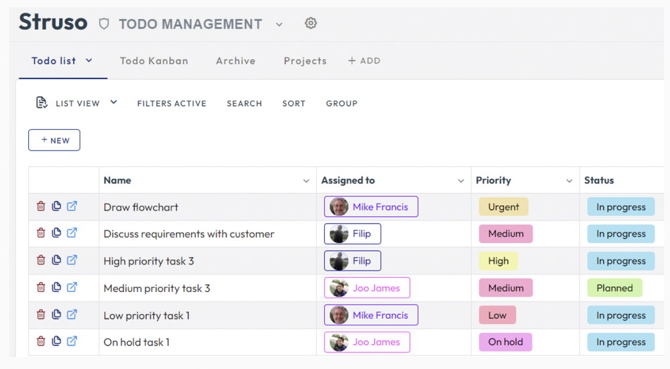
Task: Open the Name column dropdown arrow
Action: [x=306, y=181]
